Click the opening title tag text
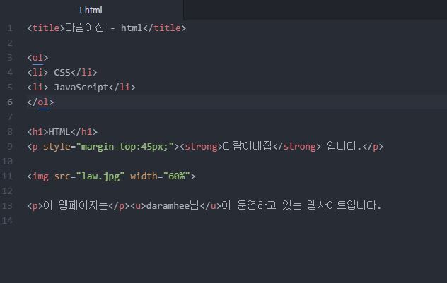The height and width of the screenshot is (283, 447). click(x=46, y=28)
